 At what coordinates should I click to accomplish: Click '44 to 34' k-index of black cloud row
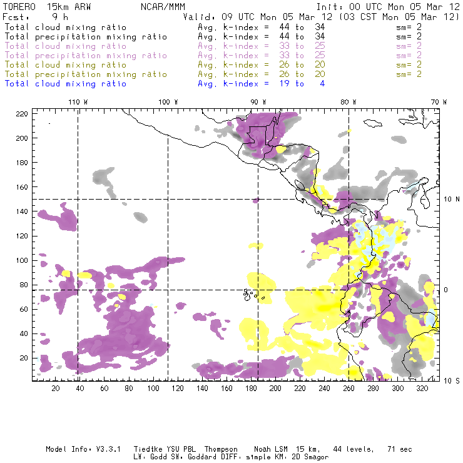click(x=302, y=27)
